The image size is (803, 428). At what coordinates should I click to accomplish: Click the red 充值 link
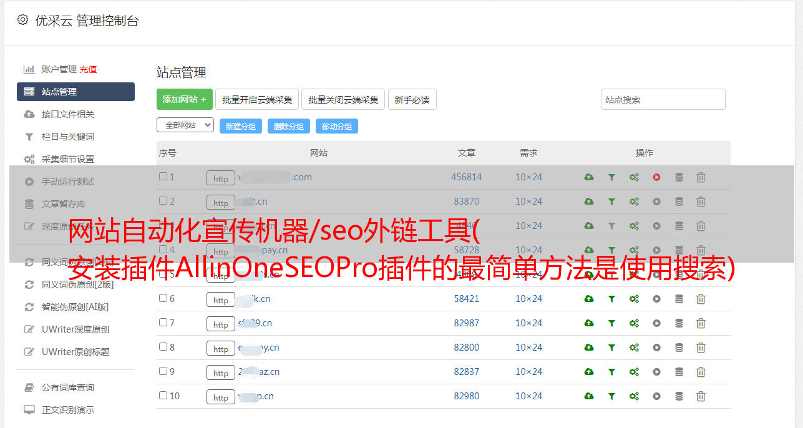click(x=88, y=69)
